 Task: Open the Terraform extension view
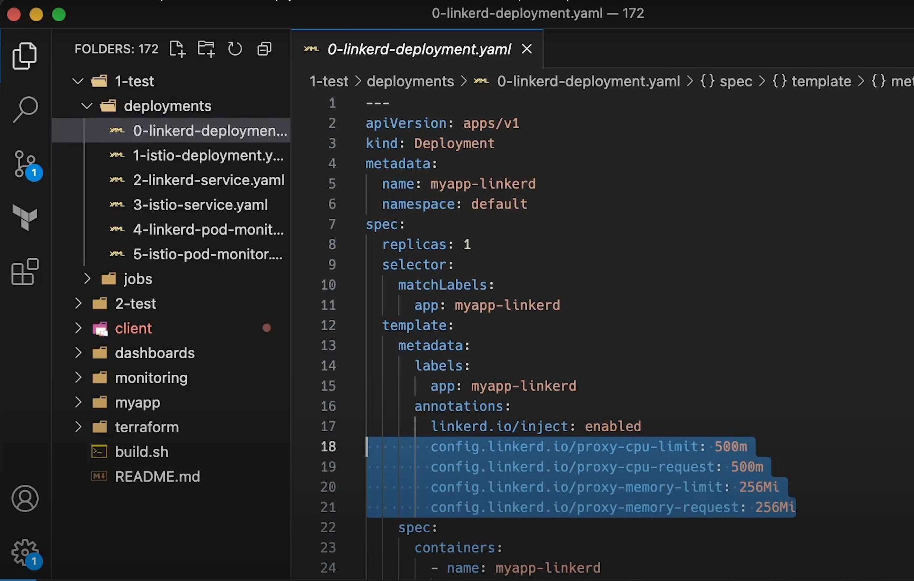[x=25, y=217]
